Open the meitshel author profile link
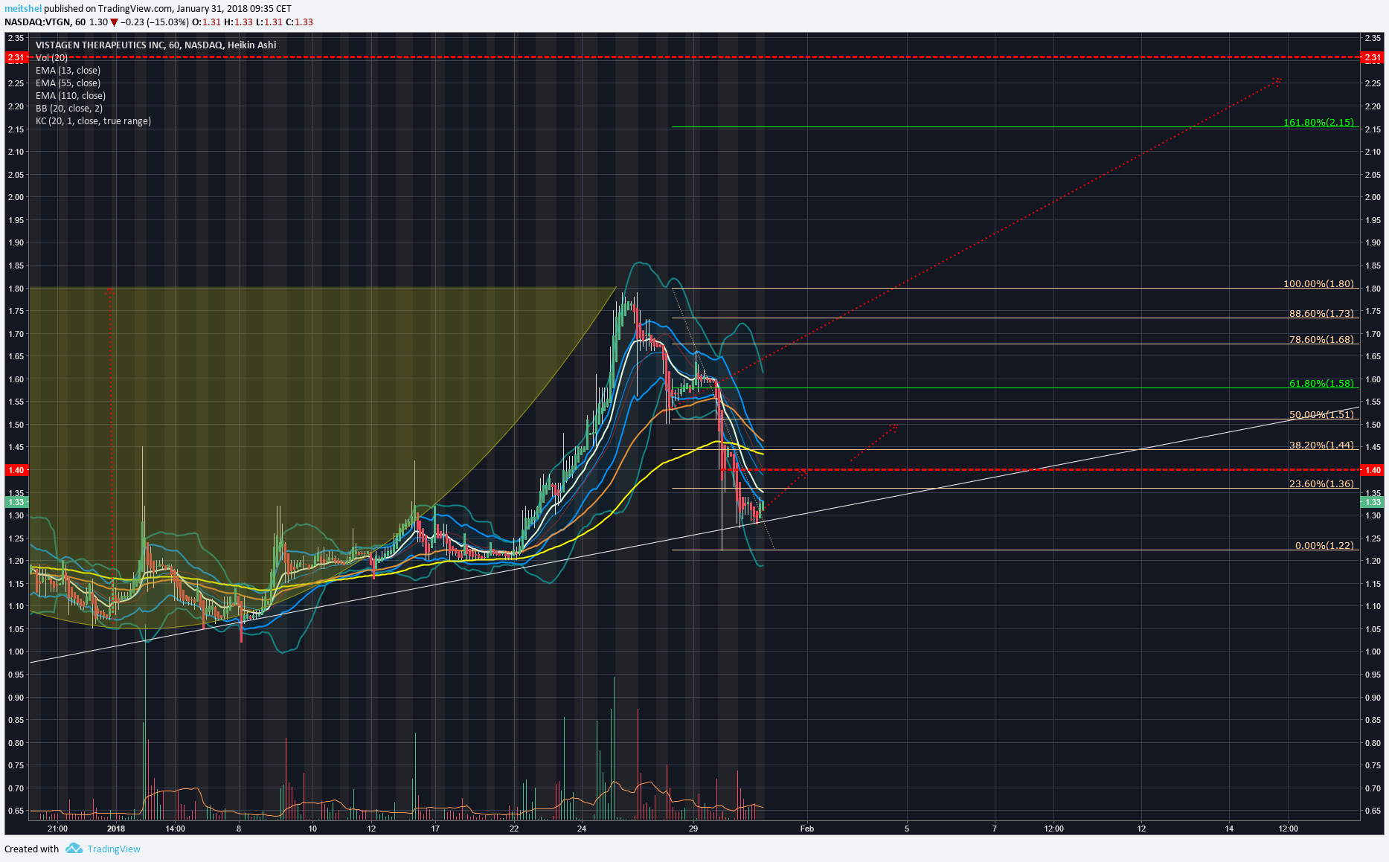This screenshot has width=1389, height=862. tap(23, 9)
